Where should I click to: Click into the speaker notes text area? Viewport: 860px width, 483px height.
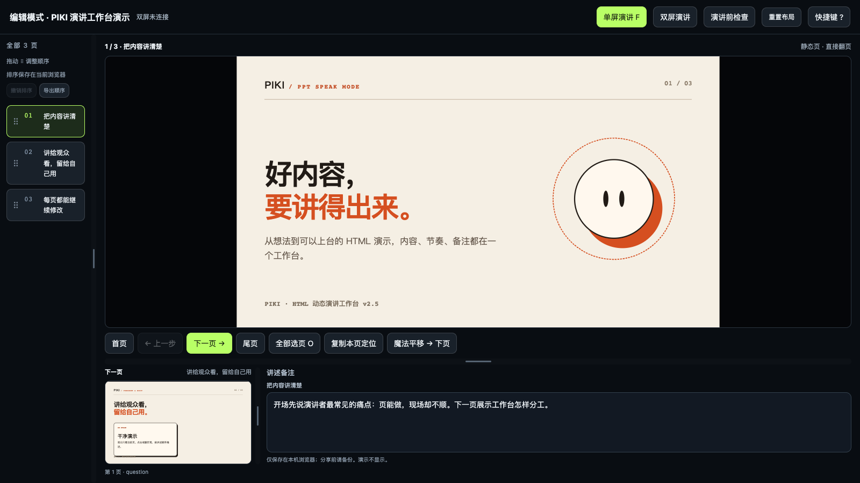pos(559,422)
